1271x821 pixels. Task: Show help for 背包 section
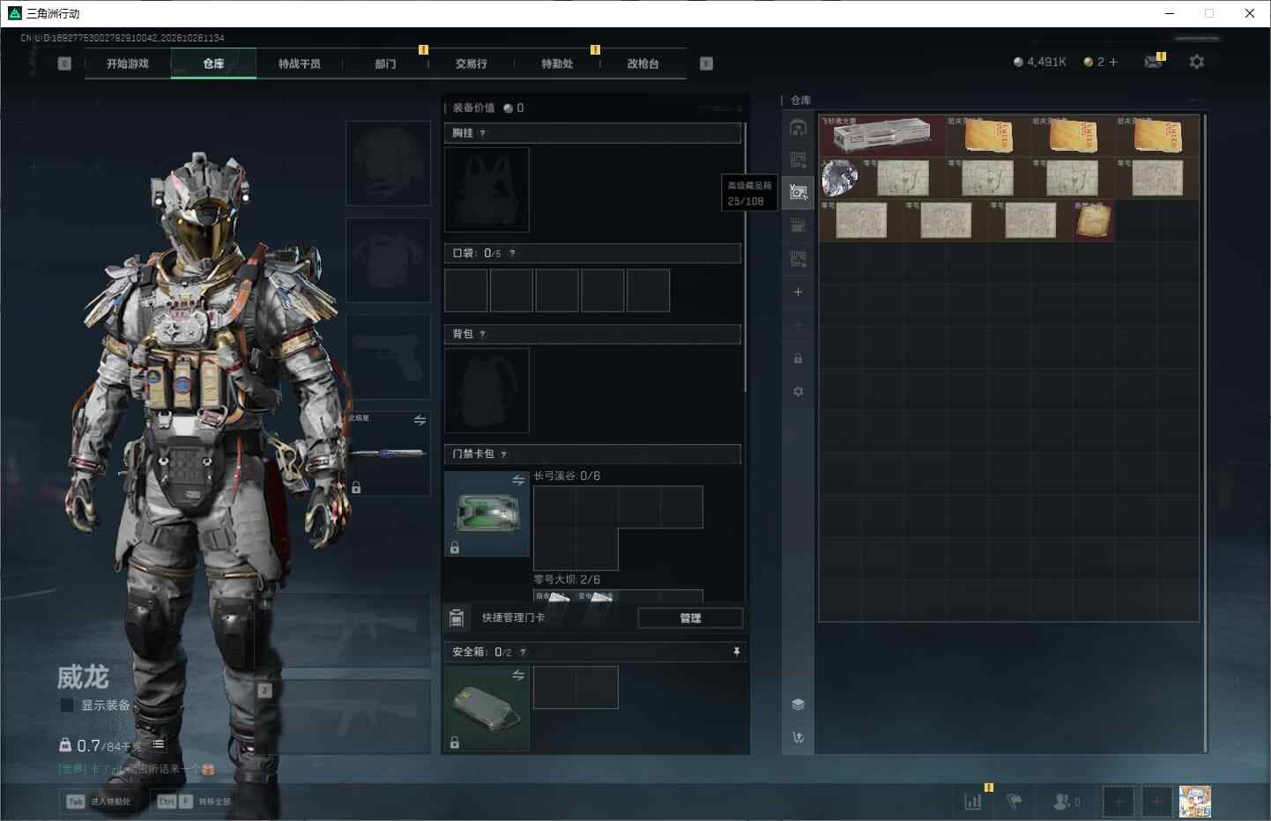(x=482, y=335)
